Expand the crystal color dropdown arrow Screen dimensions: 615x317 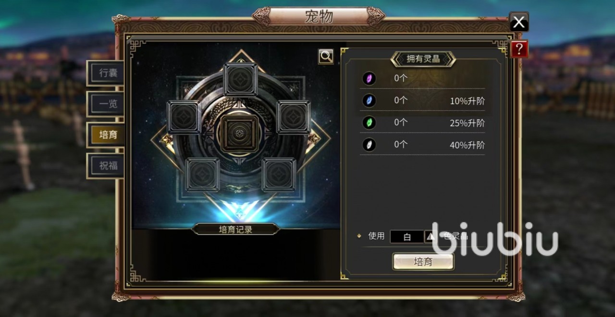[x=431, y=236]
